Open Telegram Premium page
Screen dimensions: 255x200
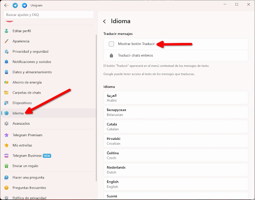tap(49, 135)
